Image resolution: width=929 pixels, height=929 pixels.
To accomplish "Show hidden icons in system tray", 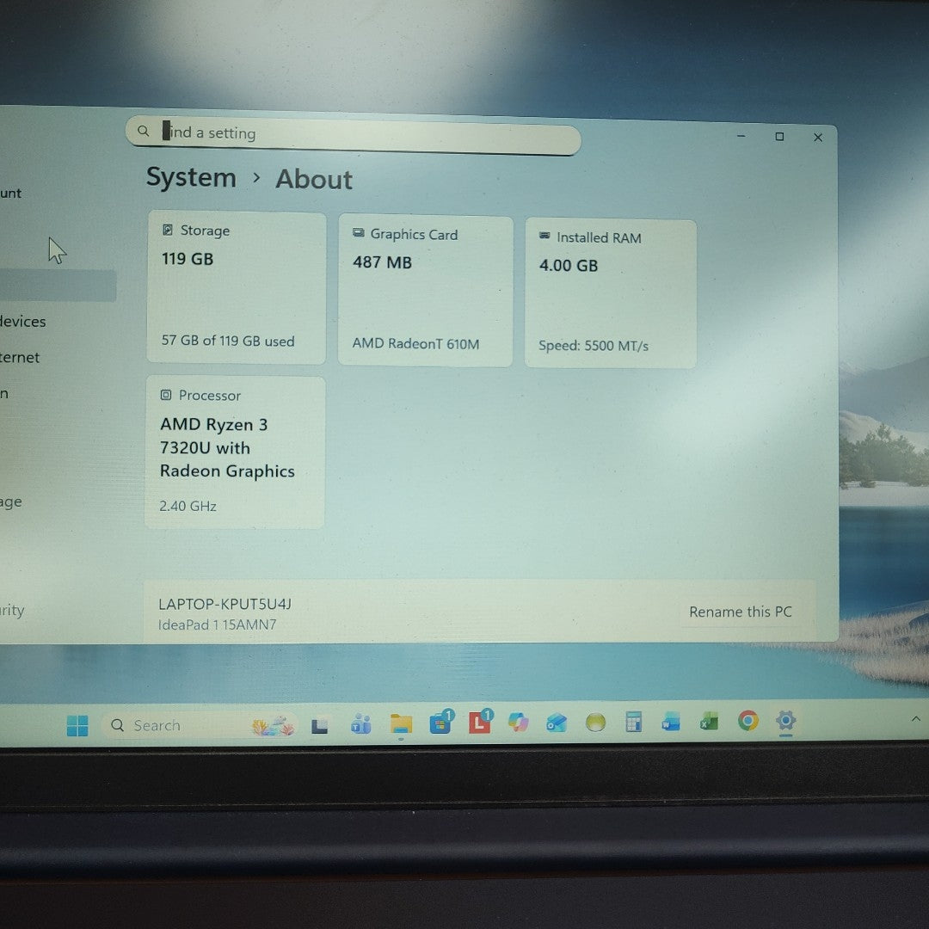I will (x=915, y=718).
